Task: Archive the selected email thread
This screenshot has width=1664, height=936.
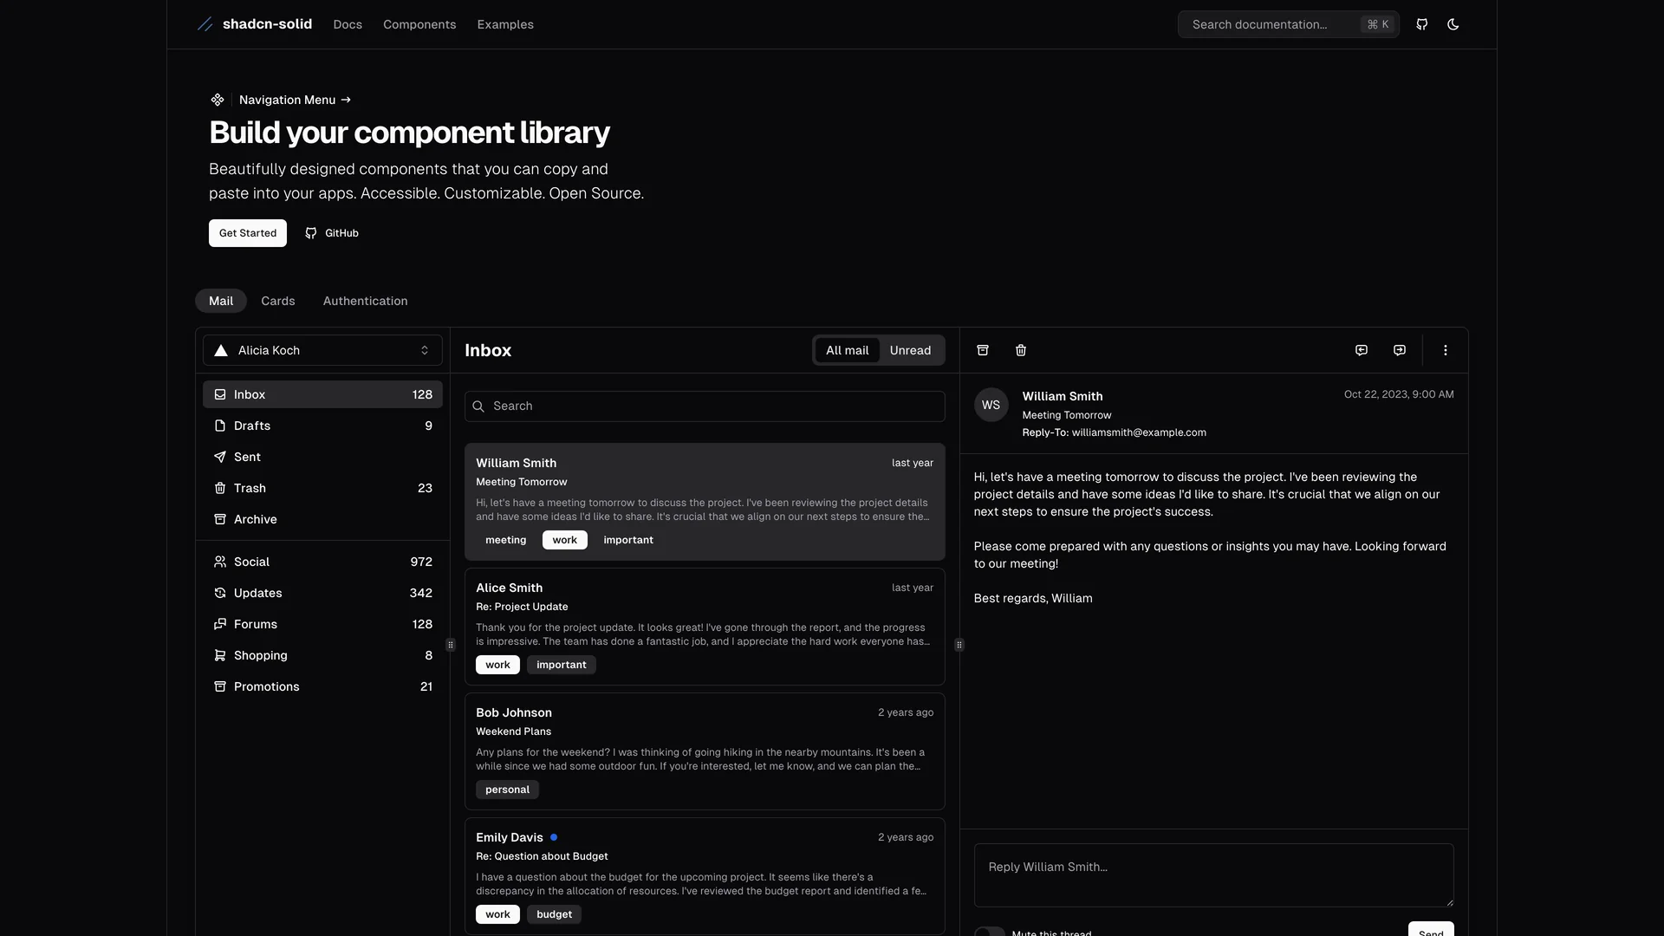Action: pyautogui.click(x=982, y=350)
